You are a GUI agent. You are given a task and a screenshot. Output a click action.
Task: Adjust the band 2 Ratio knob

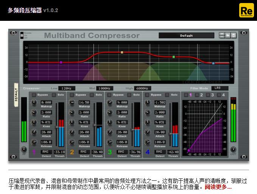72,113
